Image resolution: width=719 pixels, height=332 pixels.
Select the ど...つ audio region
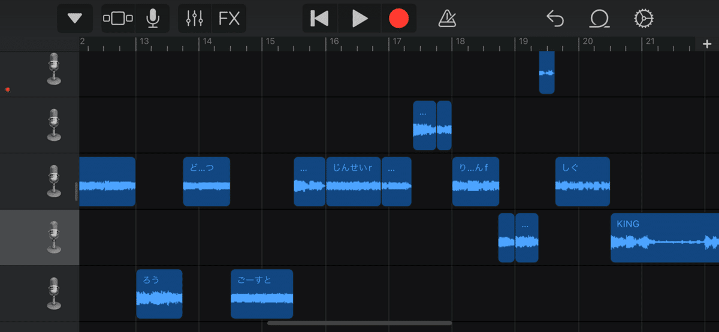tap(207, 182)
